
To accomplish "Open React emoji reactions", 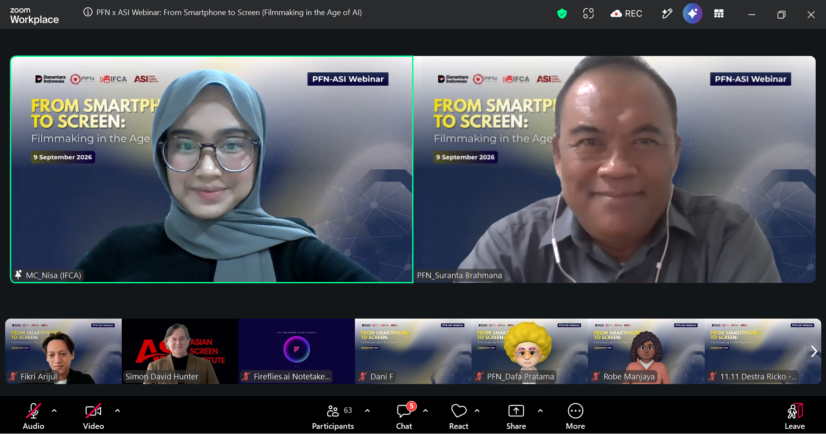I will 459,416.
